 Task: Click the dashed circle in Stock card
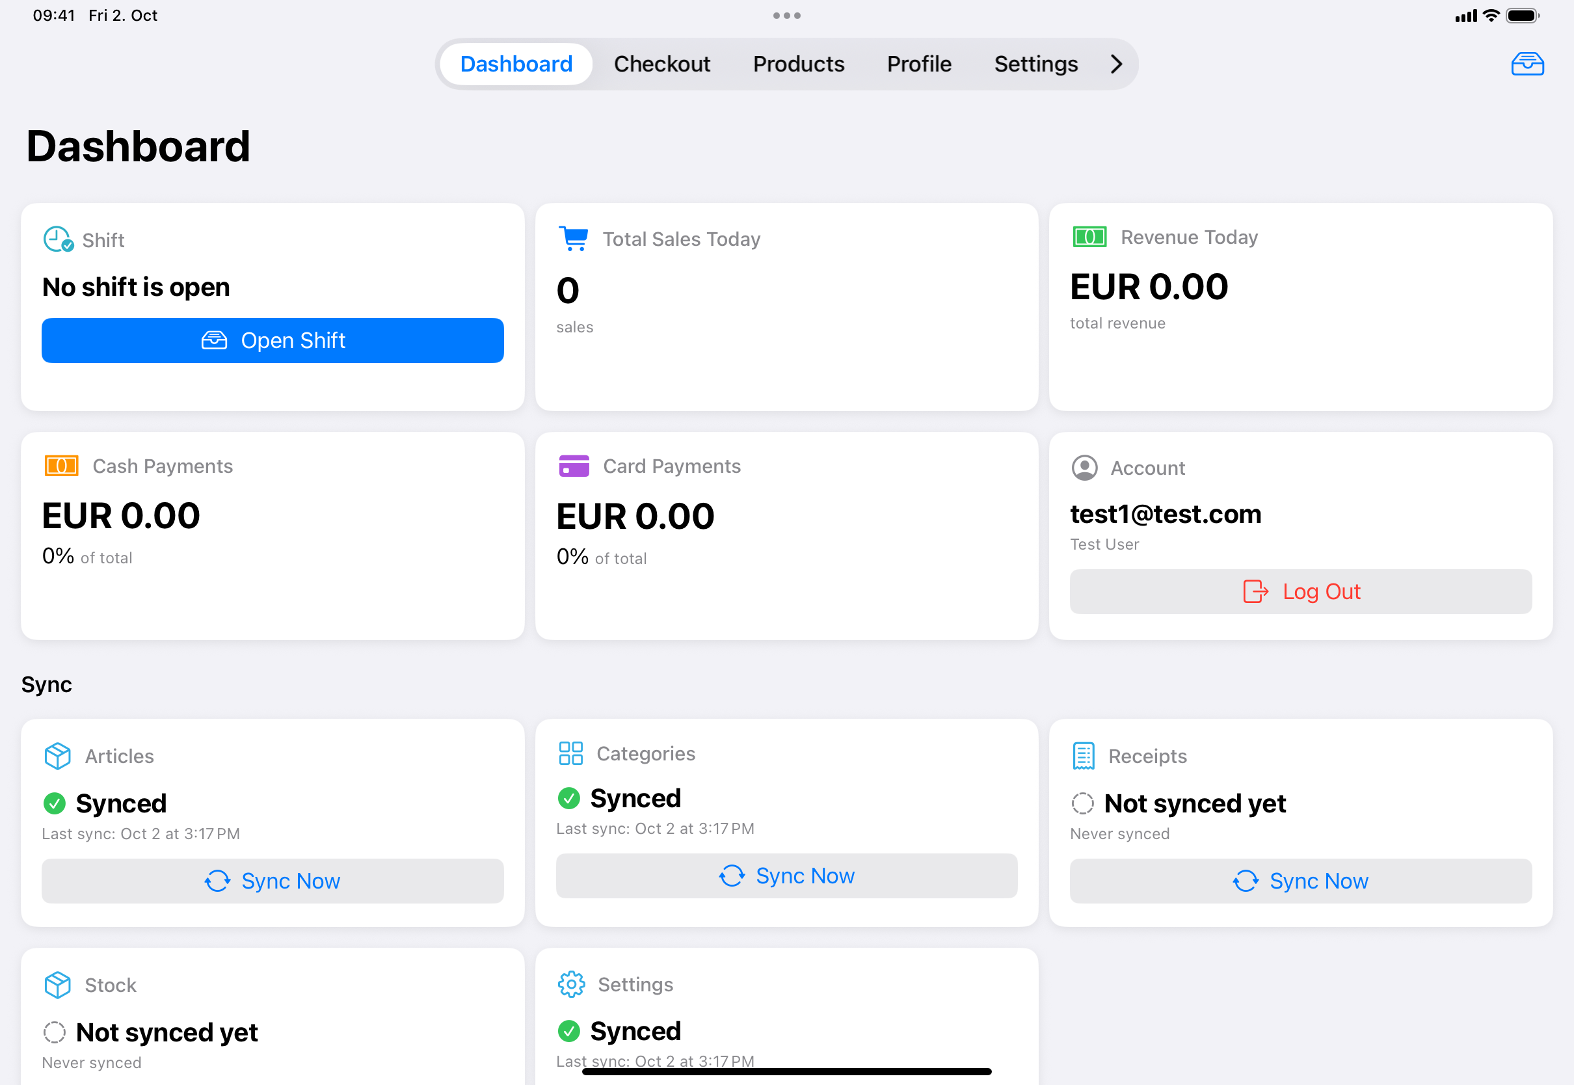pos(55,1033)
